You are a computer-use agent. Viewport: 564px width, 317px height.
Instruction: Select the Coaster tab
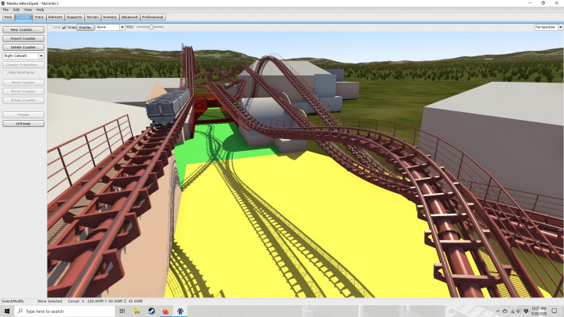coord(23,17)
